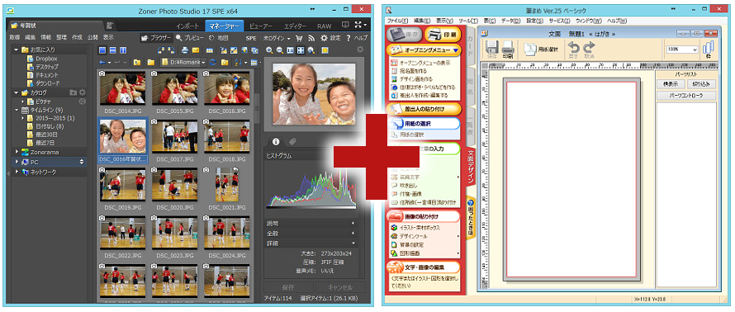Click the zoom-in magnifier in Zoner toolbar
Image resolution: width=735 pixels, height=312 pixels.
tap(269, 50)
